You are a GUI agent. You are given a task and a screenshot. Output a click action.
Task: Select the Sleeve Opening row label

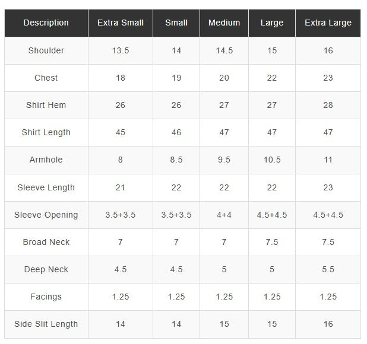coord(46,215)
